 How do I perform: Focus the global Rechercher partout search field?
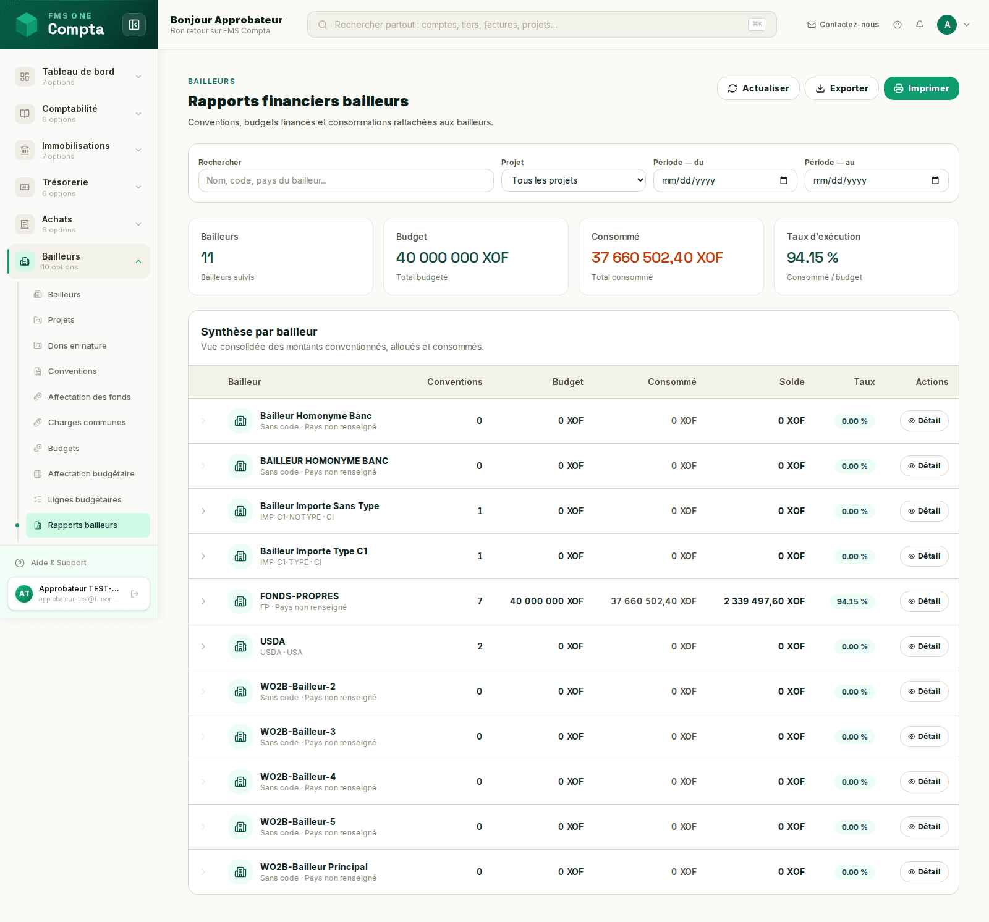click(542, 25)
